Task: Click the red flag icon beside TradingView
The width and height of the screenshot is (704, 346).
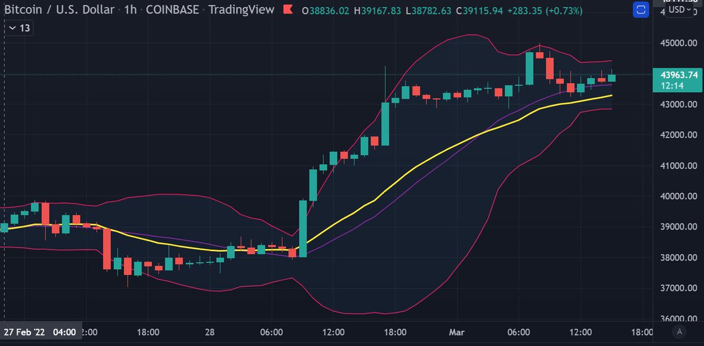Action: click(287, 10)
